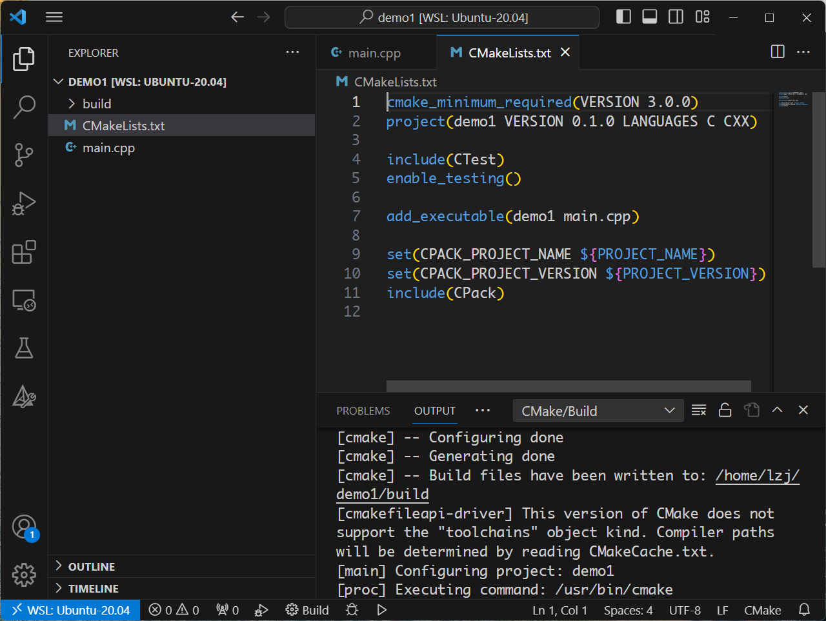Click the Build button in the status bar
Image resolution: width=826 pixels, height=621 pixels.
(307, 609)
